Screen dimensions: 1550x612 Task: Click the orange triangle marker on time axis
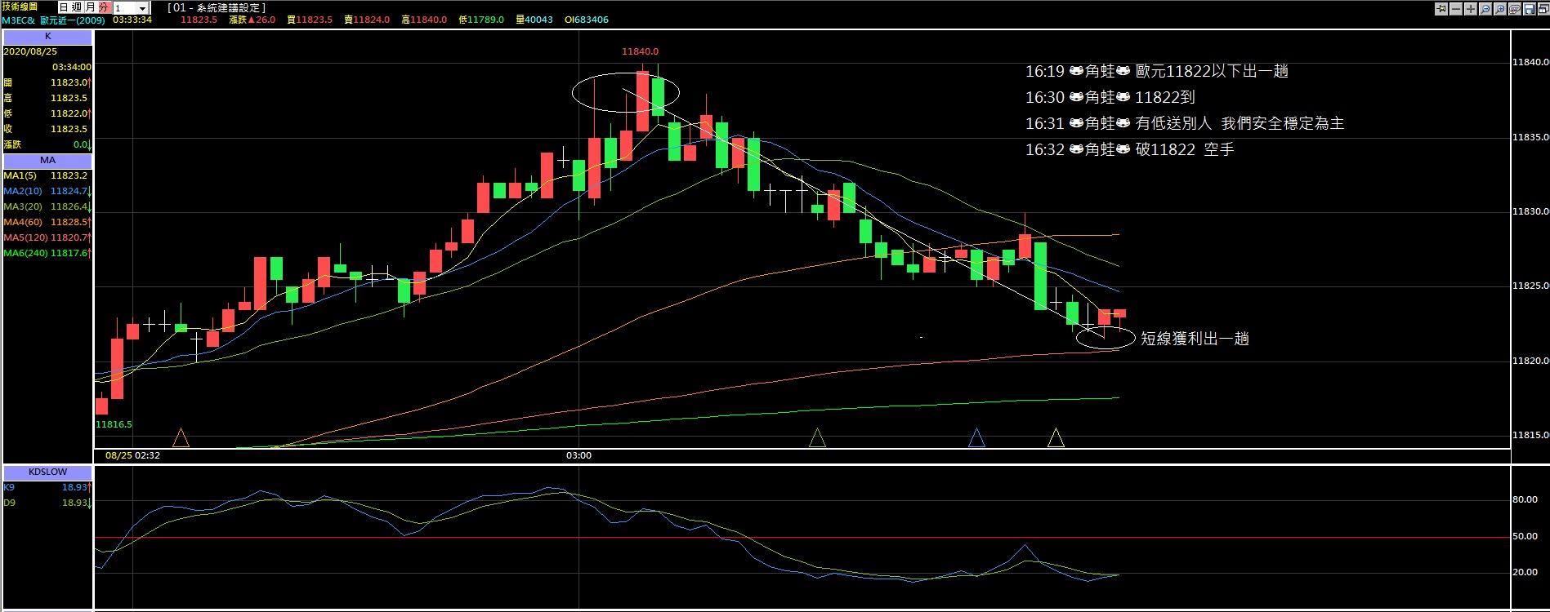coord(181,438)
